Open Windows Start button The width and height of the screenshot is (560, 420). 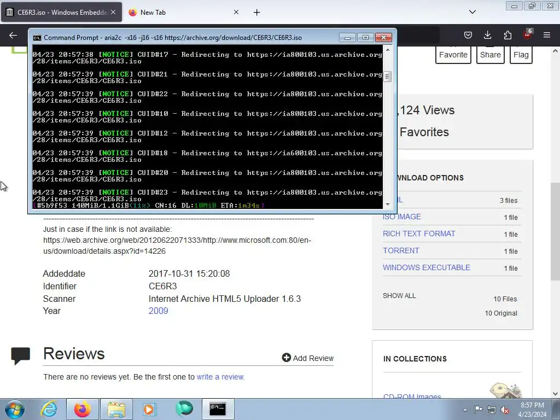(14, 409)
